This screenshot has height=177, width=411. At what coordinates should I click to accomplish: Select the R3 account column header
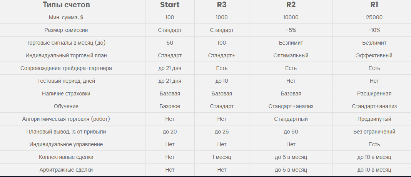[222, 5]
